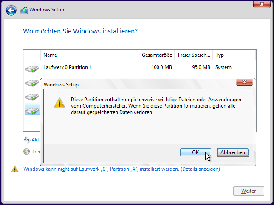Click the highlighted fourth drive icon
This screenshot has width=274, height=205.
click(32, 111)
